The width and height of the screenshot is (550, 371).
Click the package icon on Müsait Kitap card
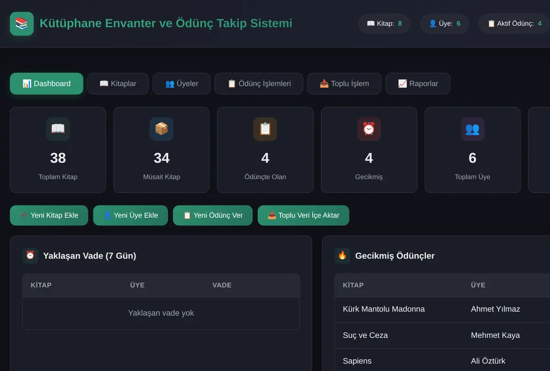click(x=161, y=129)
